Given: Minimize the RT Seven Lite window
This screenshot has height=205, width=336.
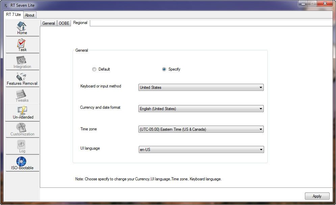Looking at the screenshot, I should pyautogui.click(x=303, y=4).
